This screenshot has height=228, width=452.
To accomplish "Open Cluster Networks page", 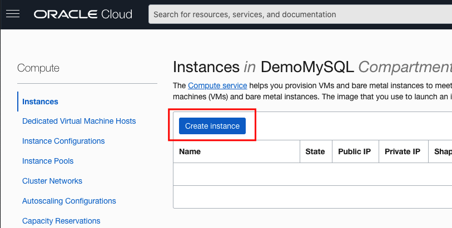I will click(x=52, y=181).
